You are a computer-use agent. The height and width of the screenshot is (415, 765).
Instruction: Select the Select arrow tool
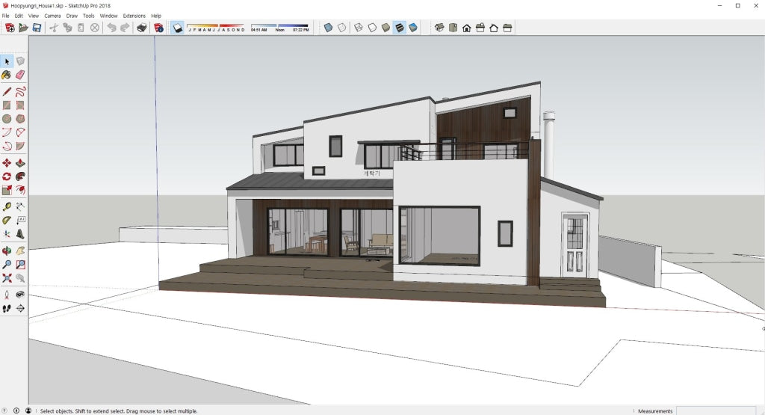coord(7,61)
